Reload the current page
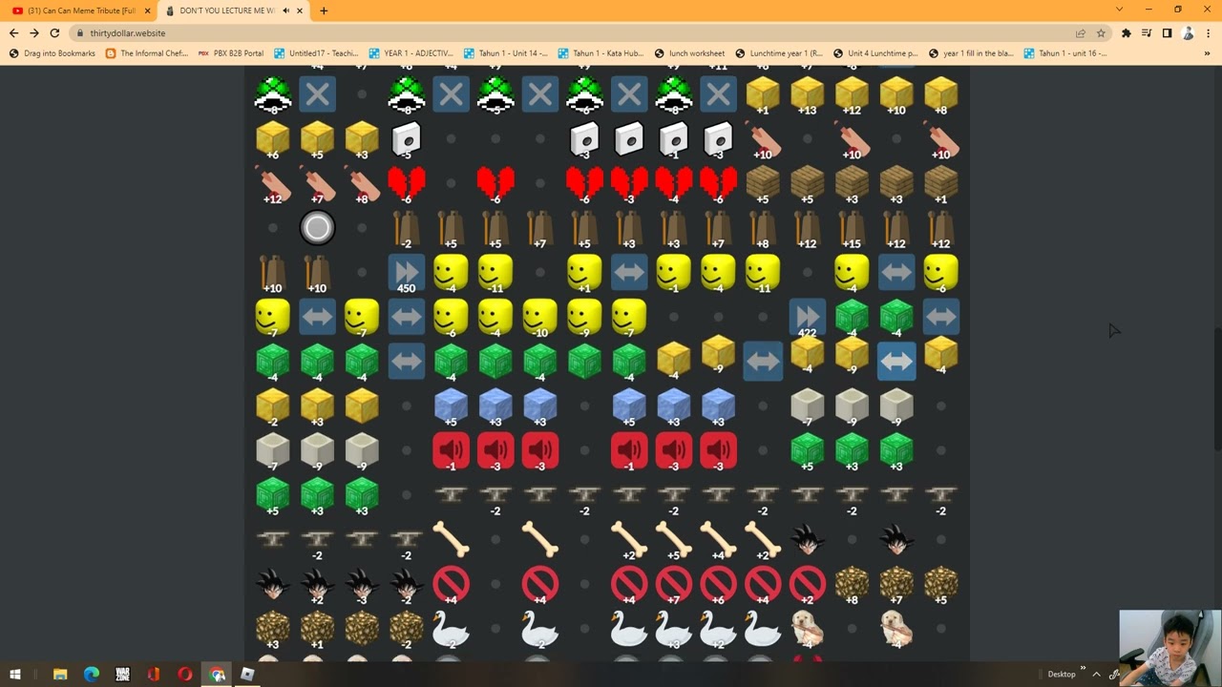 click(x=54, y=32)
